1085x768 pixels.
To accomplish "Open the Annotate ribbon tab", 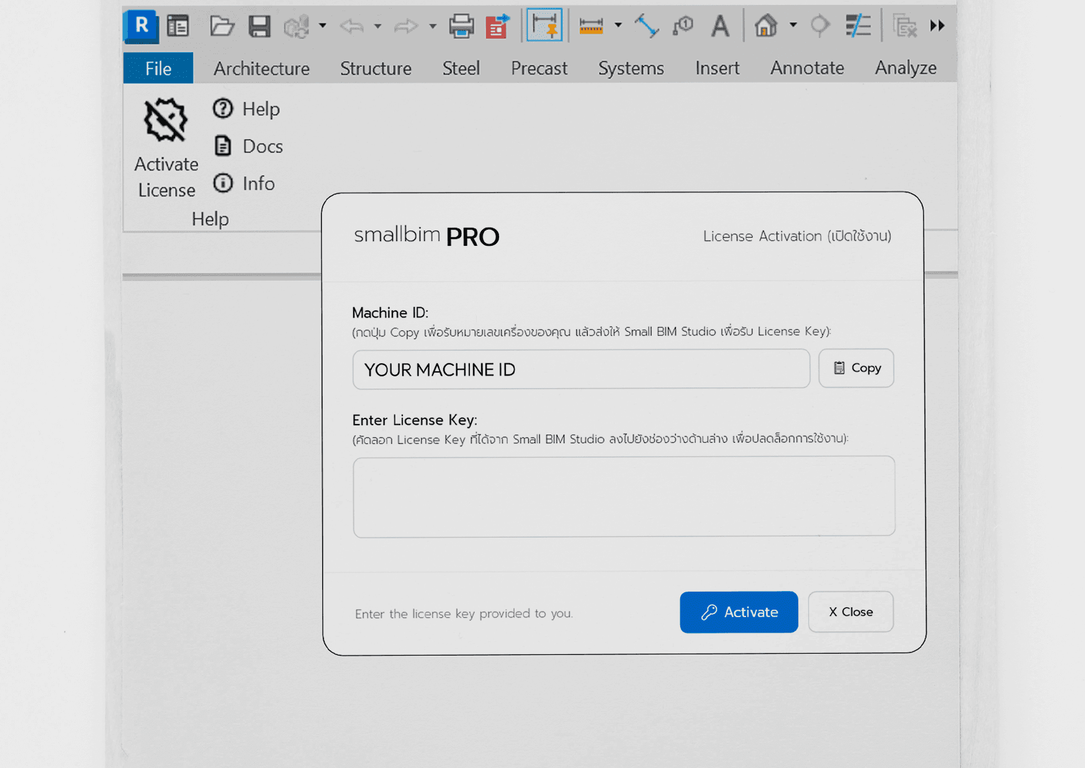I will [x=807, y=68].
